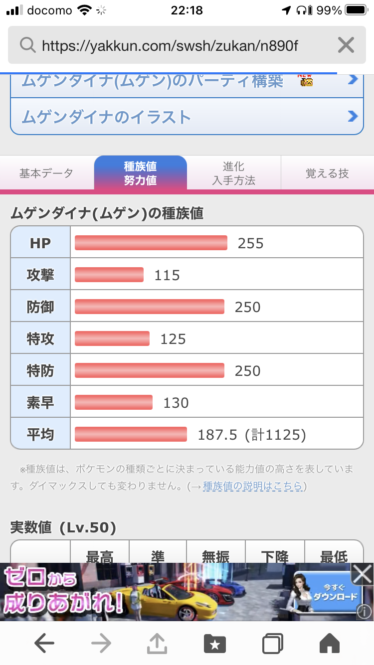Open the ad info icon
Image resolution: width=374 pixels, height=665 pixels.
pyautogui.click(x=365, y=612)
